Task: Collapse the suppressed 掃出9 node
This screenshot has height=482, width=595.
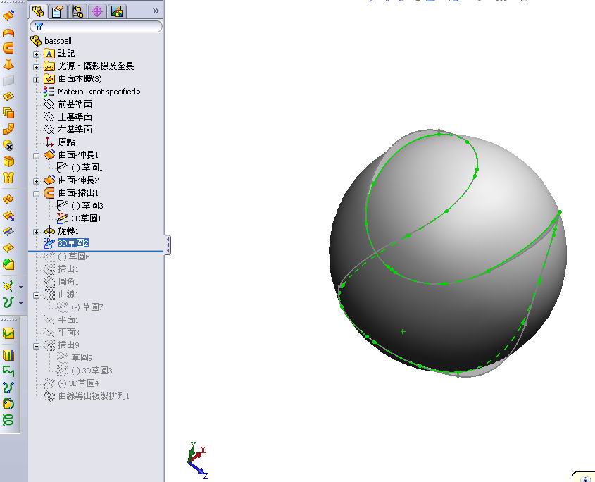Action: pos(36,346)
